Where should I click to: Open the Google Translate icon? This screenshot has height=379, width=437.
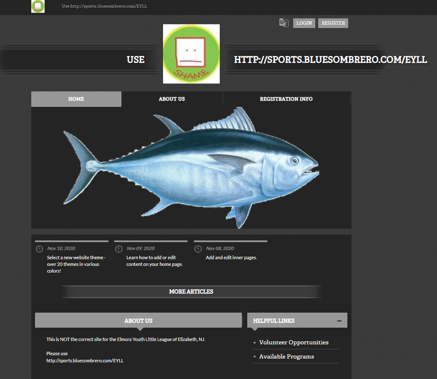pos(284,23)
